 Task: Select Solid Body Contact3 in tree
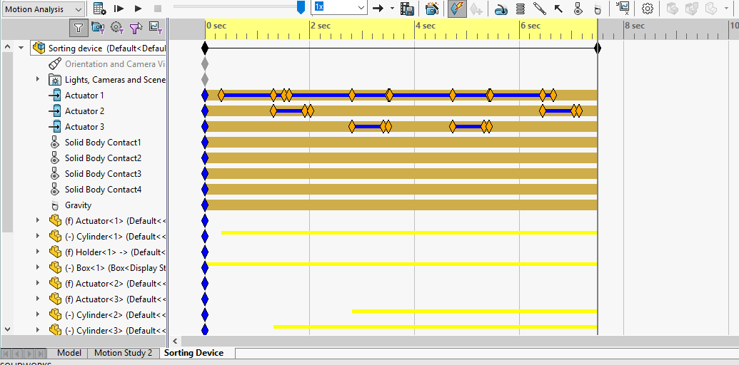104,174
